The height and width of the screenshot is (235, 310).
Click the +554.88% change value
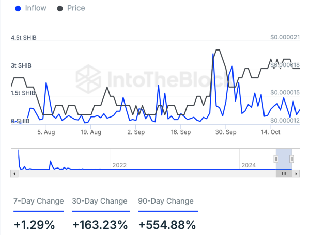pyautogui.click(x=167, y=225)
